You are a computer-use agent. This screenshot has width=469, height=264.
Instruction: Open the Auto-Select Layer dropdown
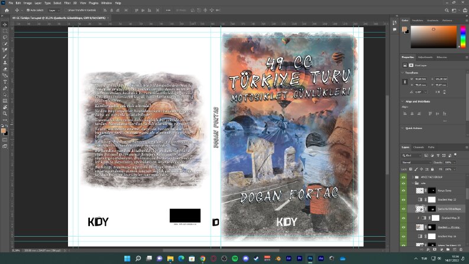click(54, 10)
